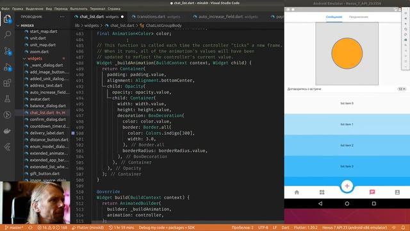Open the Docker whale view
This screenshot has width=410, height=231.
[x=7, y=131]
